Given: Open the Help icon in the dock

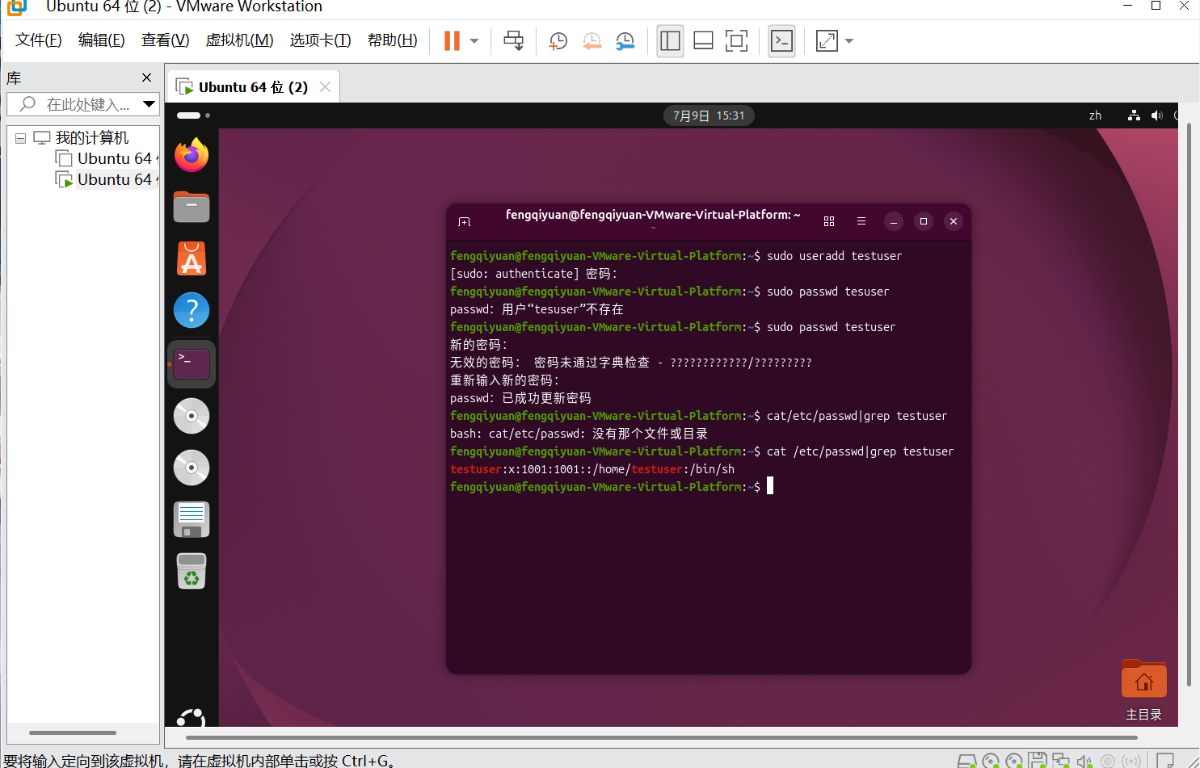Looking at the screenshot, I should [192, 310].
